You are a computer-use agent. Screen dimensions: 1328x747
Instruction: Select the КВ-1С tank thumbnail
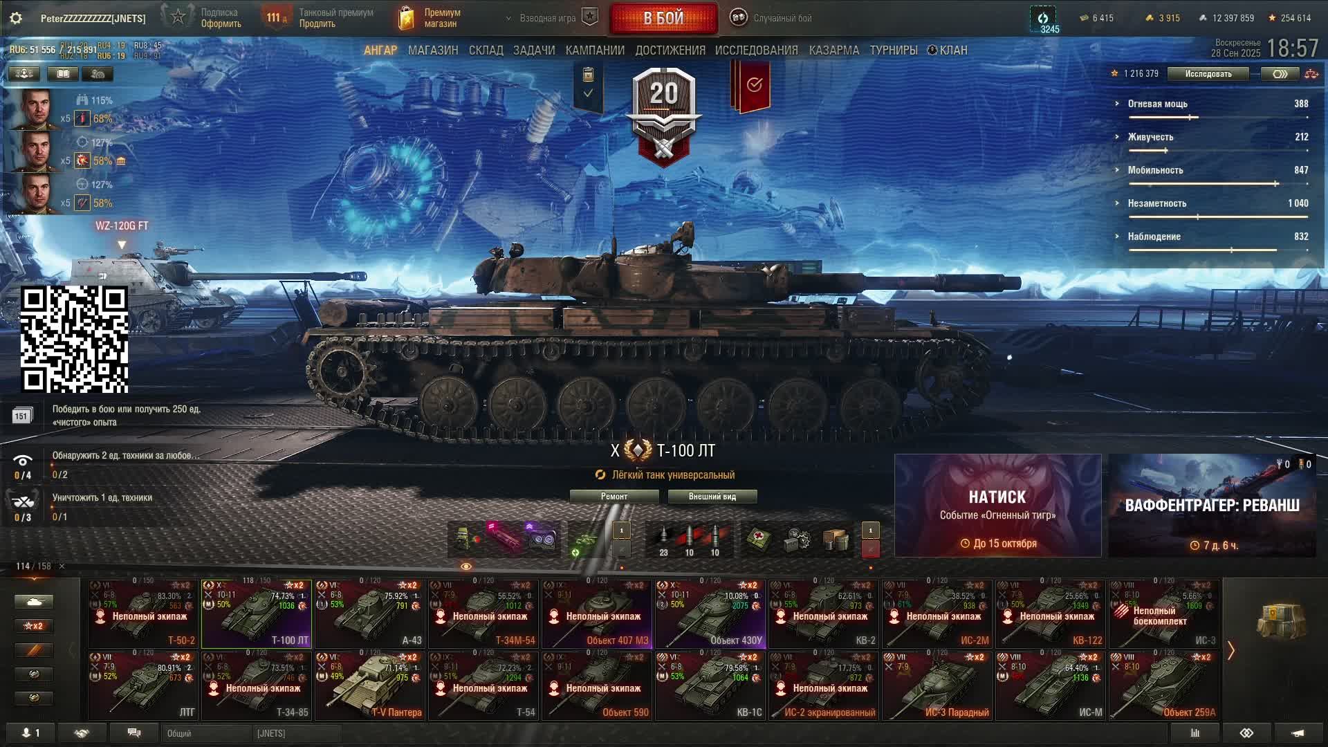coord(710,685)
